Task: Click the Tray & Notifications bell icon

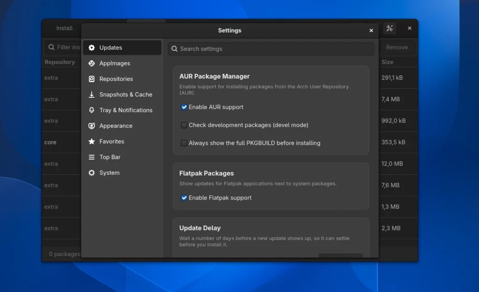Action: point(92,110)
